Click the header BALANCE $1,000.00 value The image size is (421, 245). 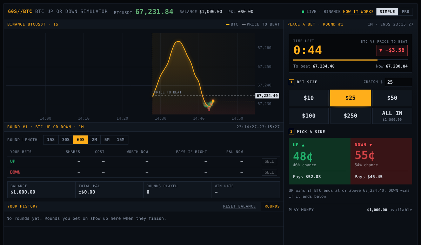pos(211,12)
